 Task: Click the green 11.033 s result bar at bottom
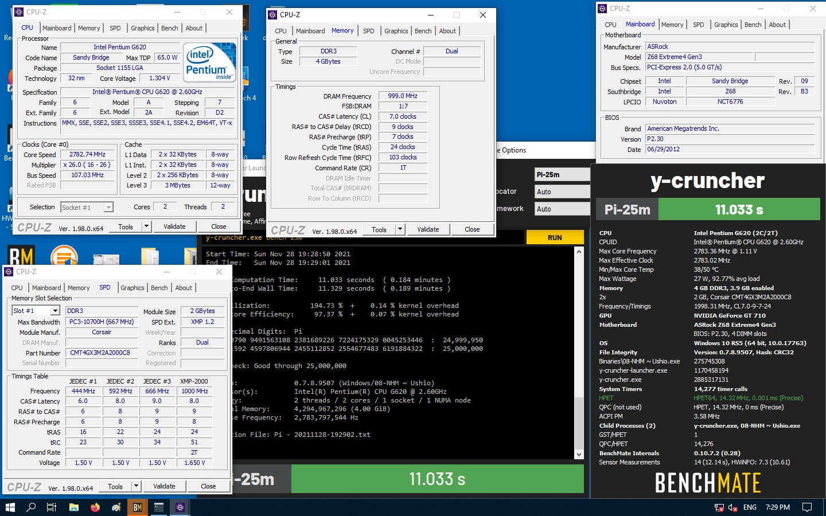click(x=437, y=479)
